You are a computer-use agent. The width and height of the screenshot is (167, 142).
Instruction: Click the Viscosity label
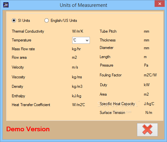click(x=18, y=77)
